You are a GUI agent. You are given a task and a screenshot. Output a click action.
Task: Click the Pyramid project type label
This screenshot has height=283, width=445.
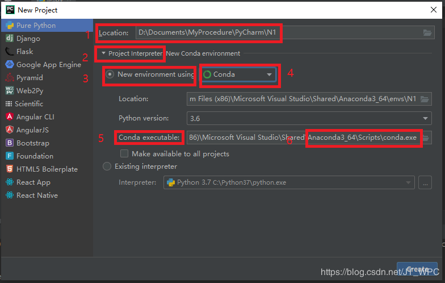pos(30,77)
